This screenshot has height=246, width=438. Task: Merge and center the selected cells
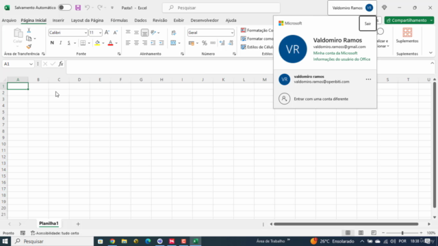[173, 43]
